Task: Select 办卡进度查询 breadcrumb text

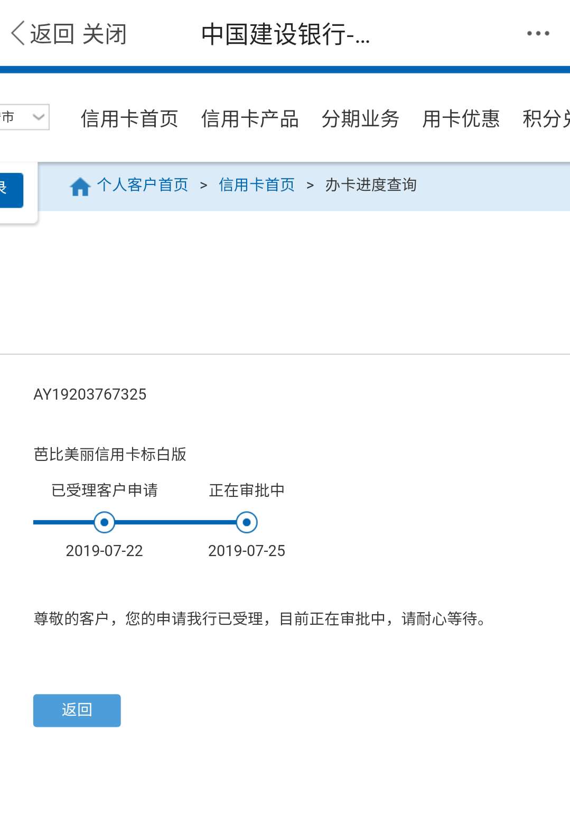Action: pos(371,185)
